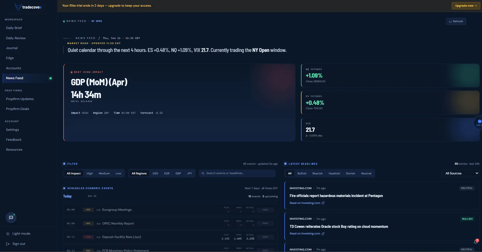The width and height of the screenshot is (482, 252).
Task: Click the BULLISH tag on Oracle story
Action: tap(467, 219)
